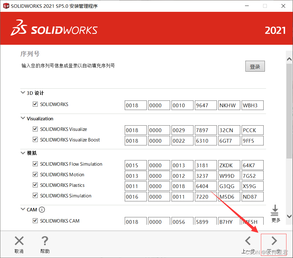Viewport: 293px width, 258px height.
Task: Click Visualize serial field containing 32CN
Action: coord(229,130)
